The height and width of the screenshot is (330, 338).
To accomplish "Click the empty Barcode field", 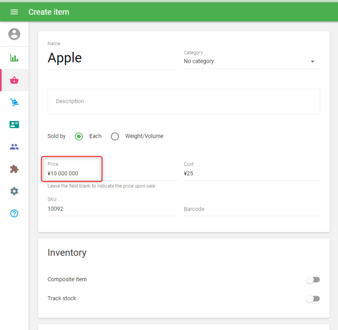I will click(251, 209).
